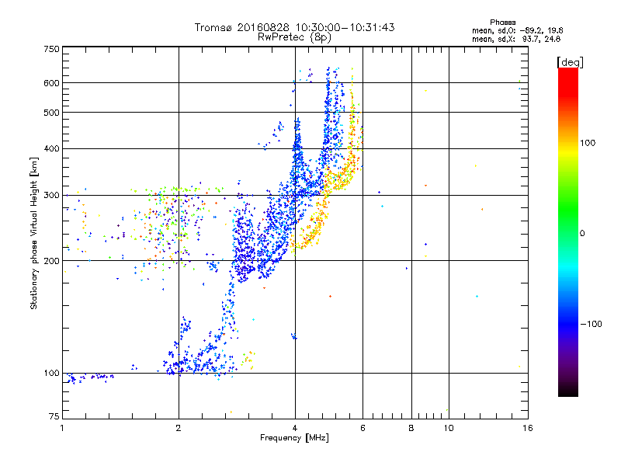
Task: Click the y-axis tick label '750'
Action: 51,49
